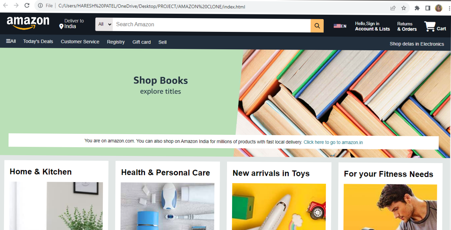Bookmark this page with the star icon
Screen dimensions: 451x230
pyautogui.click(x=404, y=8)
